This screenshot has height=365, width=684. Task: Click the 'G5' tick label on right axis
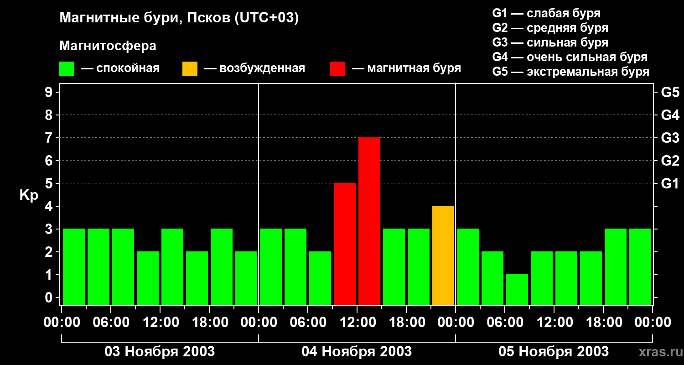click(670, 92)
